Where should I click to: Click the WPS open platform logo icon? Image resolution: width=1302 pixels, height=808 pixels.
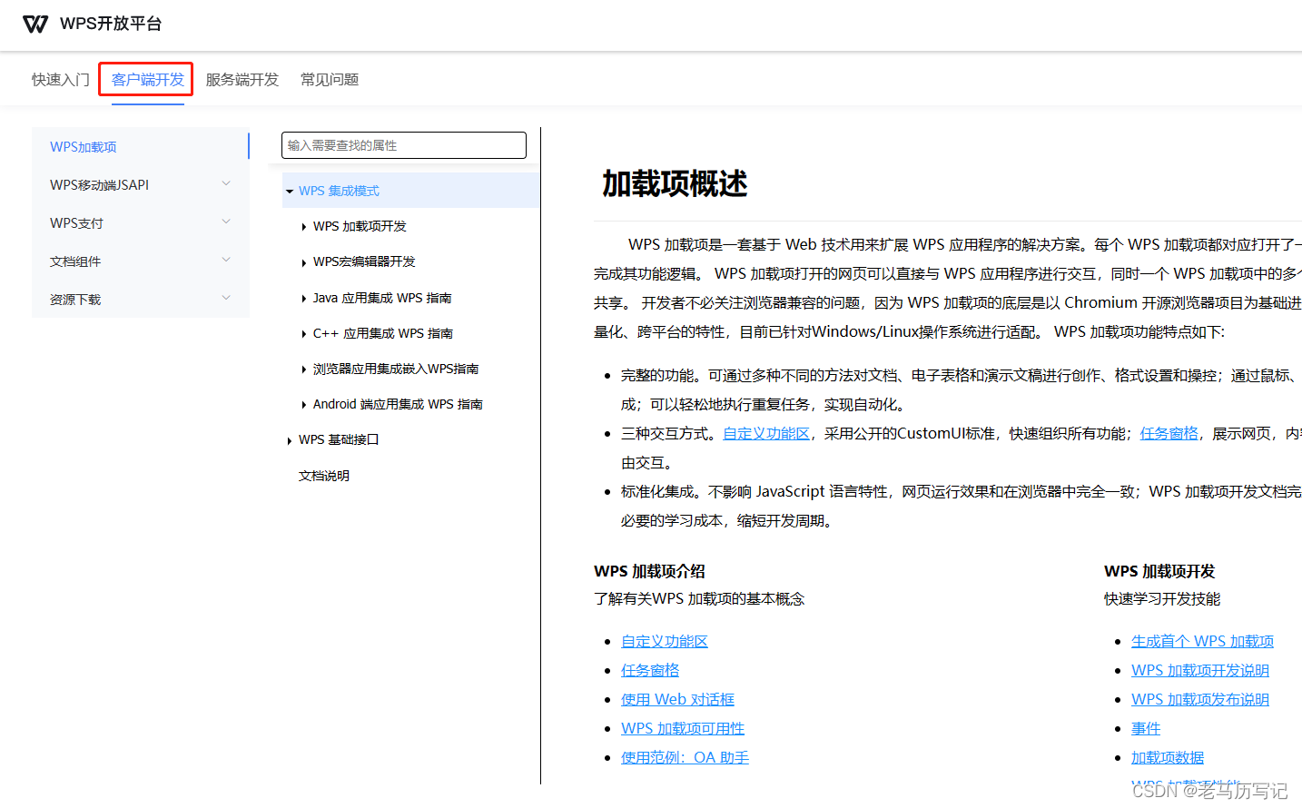point(35,25)
